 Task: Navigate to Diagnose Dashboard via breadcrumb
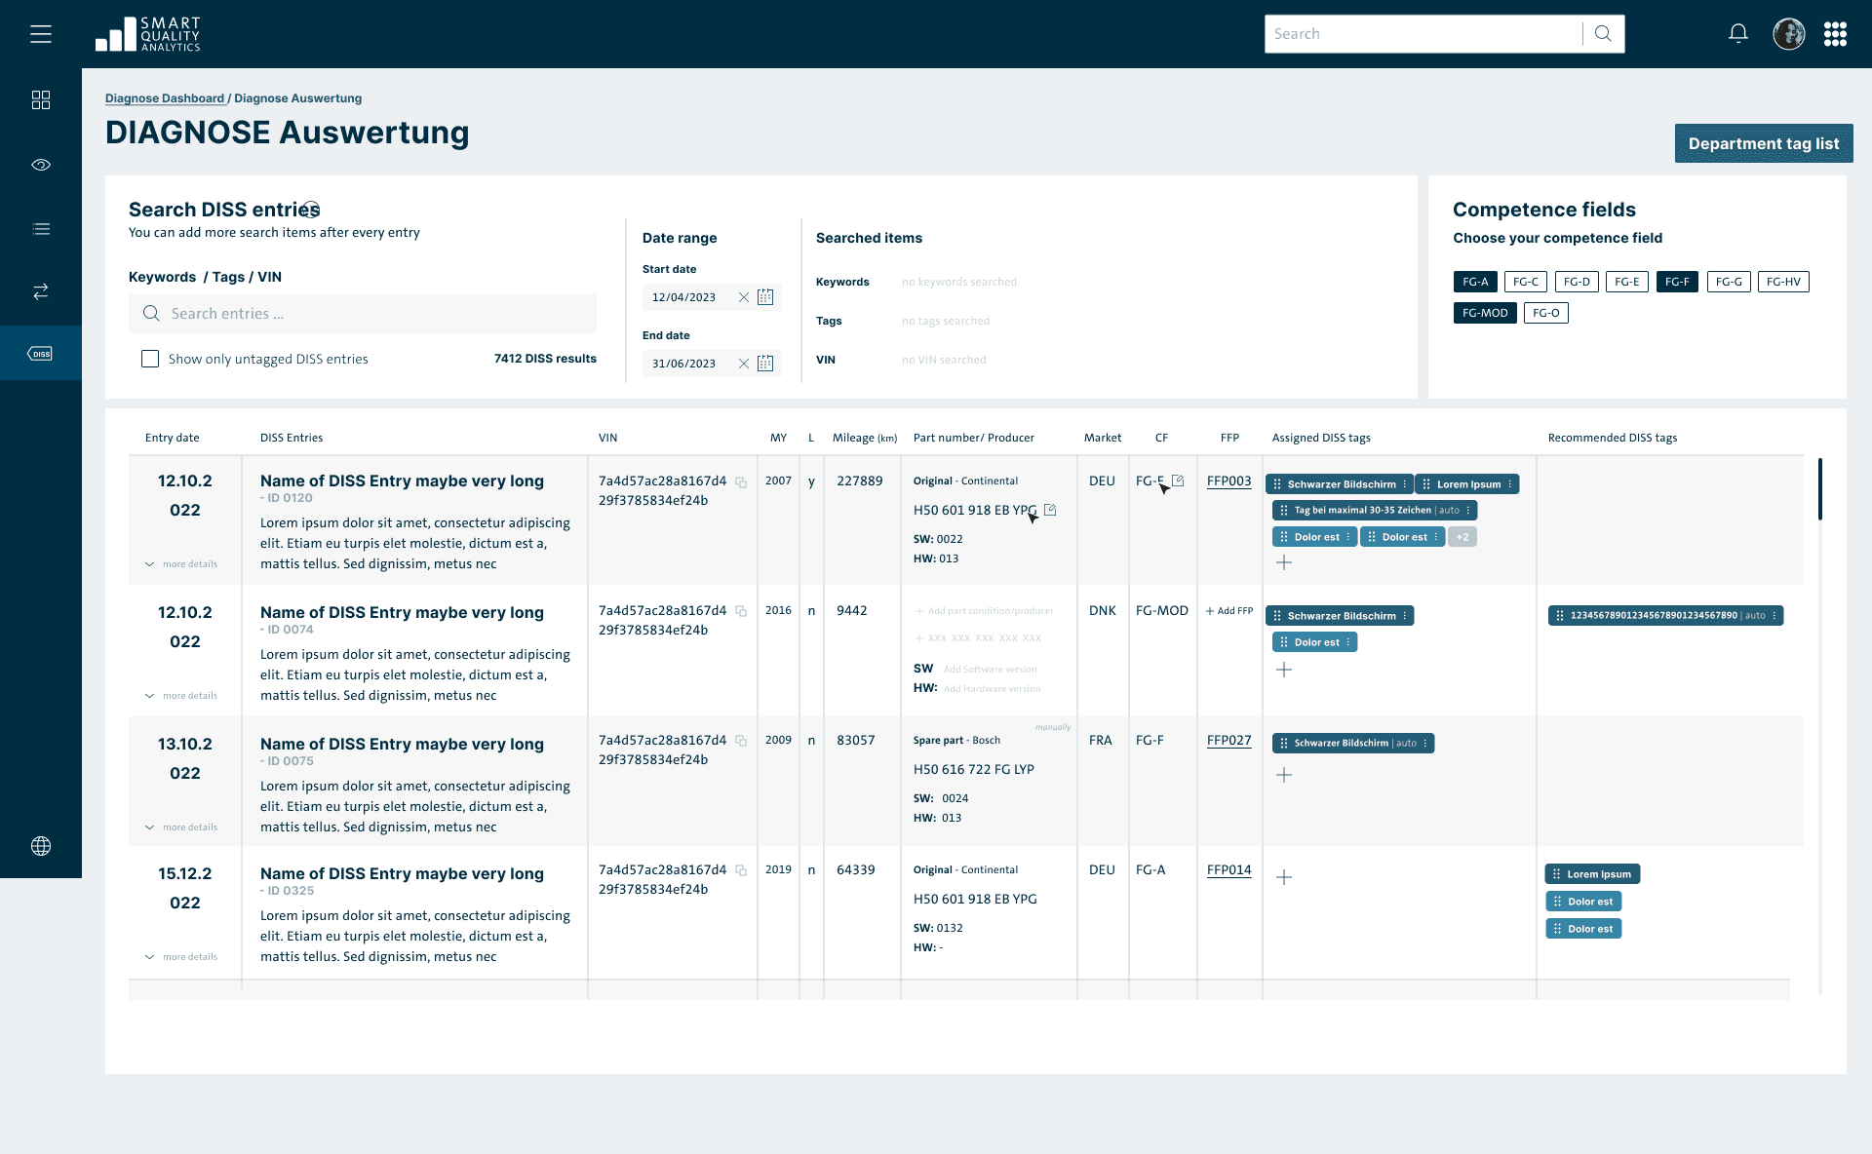click(164, 98)
